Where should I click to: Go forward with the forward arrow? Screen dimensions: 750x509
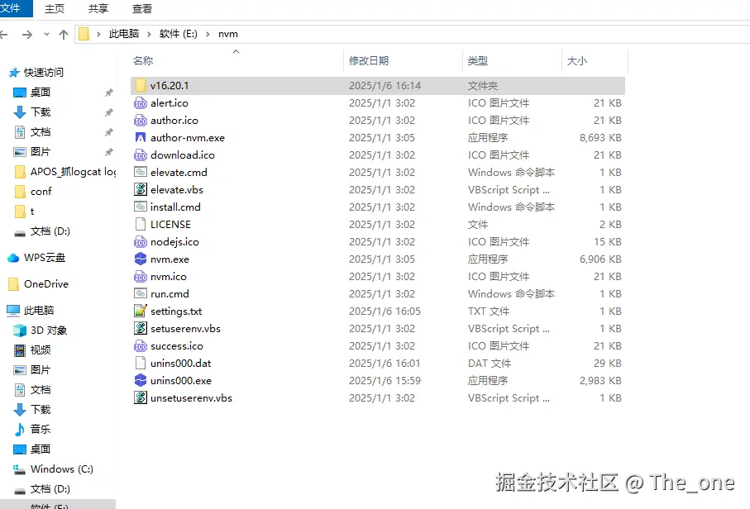point(27,35)
